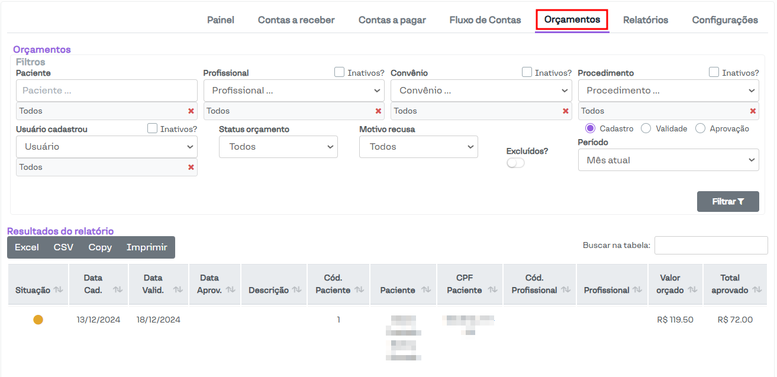Remove 'Todos' tag under Usuário cadastrou
Screen dimensions: 777x377
coord(191,167)
